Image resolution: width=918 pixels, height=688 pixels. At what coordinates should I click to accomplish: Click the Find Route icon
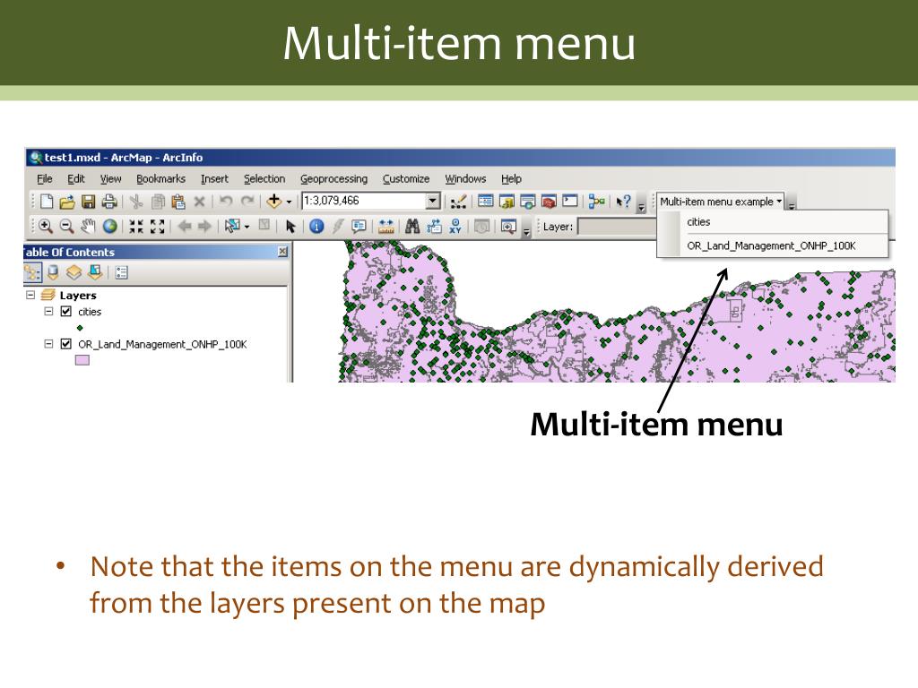pos(434,227)
